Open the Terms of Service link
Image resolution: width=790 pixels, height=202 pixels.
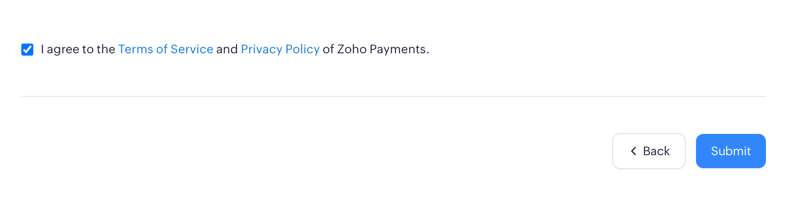point(166,49)
